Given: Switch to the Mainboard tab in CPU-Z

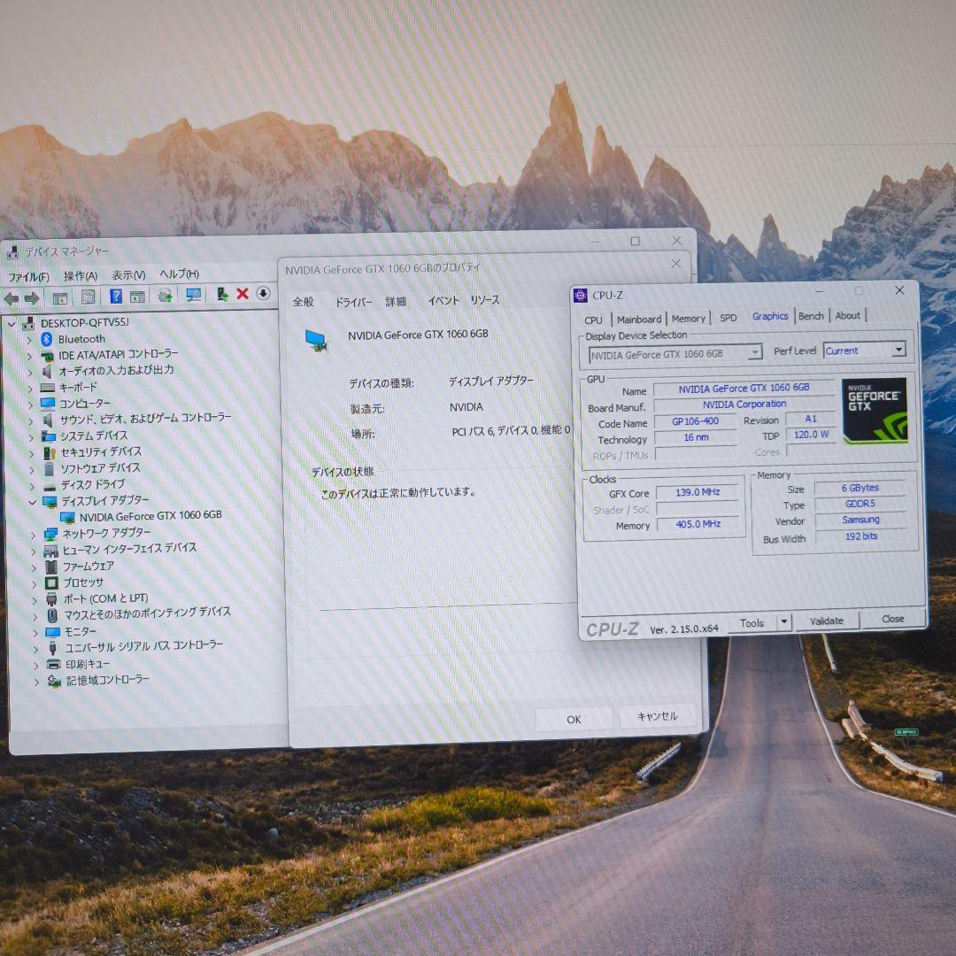Looking at the screenshot, I should click(639, 319).
